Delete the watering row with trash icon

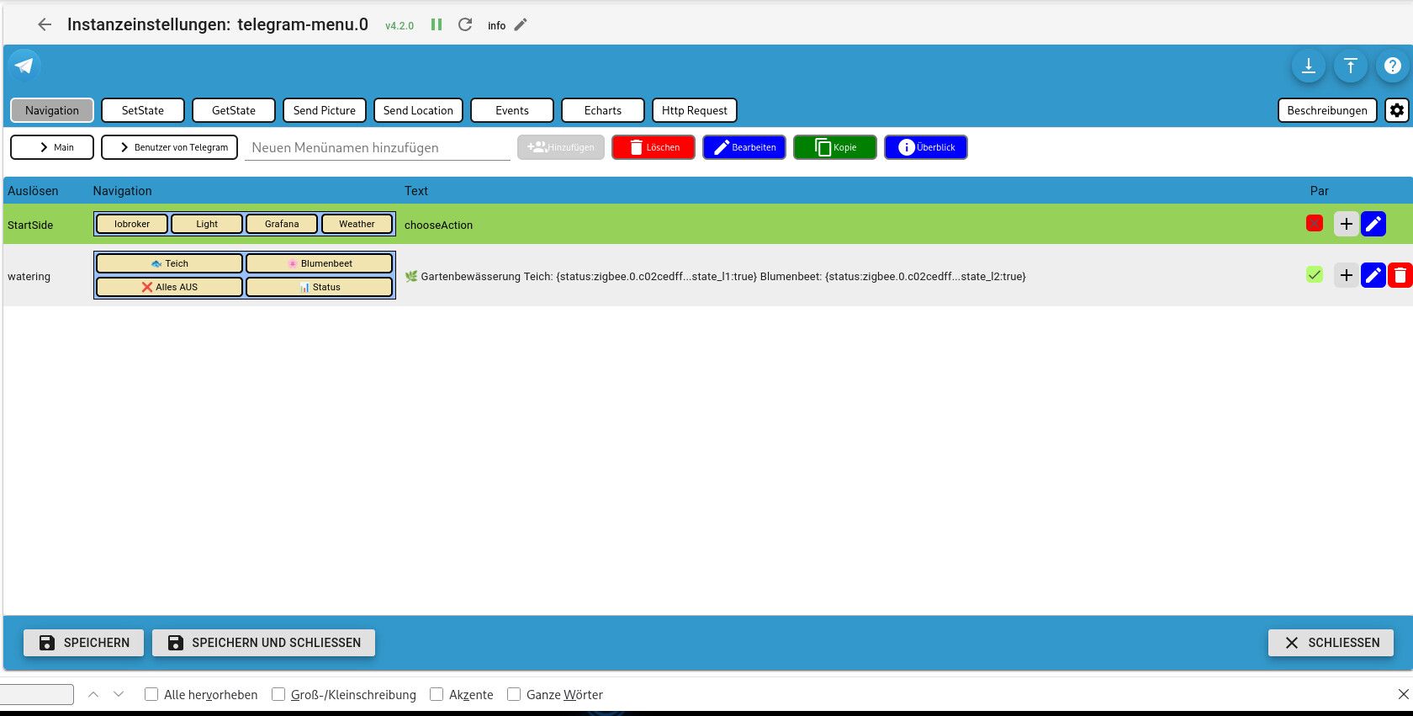(1400, 275)
